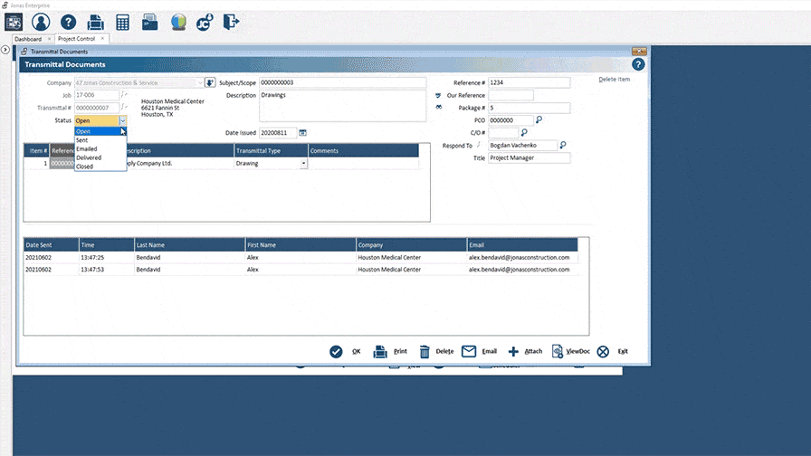Screen dimensions: 811x456
Task: Click the Exit circled-X icon
Action: pos(603,352)
